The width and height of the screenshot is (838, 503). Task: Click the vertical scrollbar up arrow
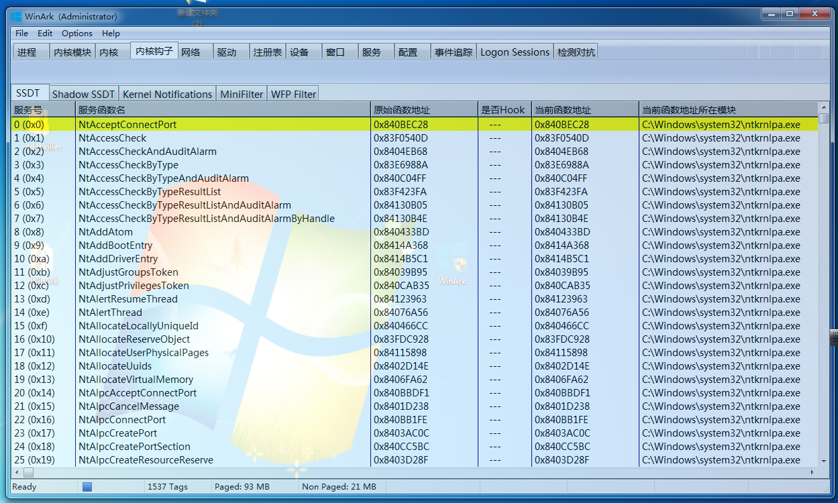824,107
